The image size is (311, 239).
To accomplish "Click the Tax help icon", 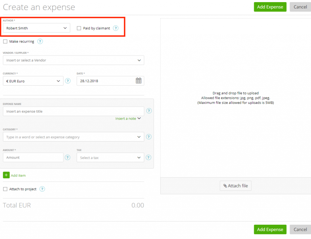I will coord(149,157).
